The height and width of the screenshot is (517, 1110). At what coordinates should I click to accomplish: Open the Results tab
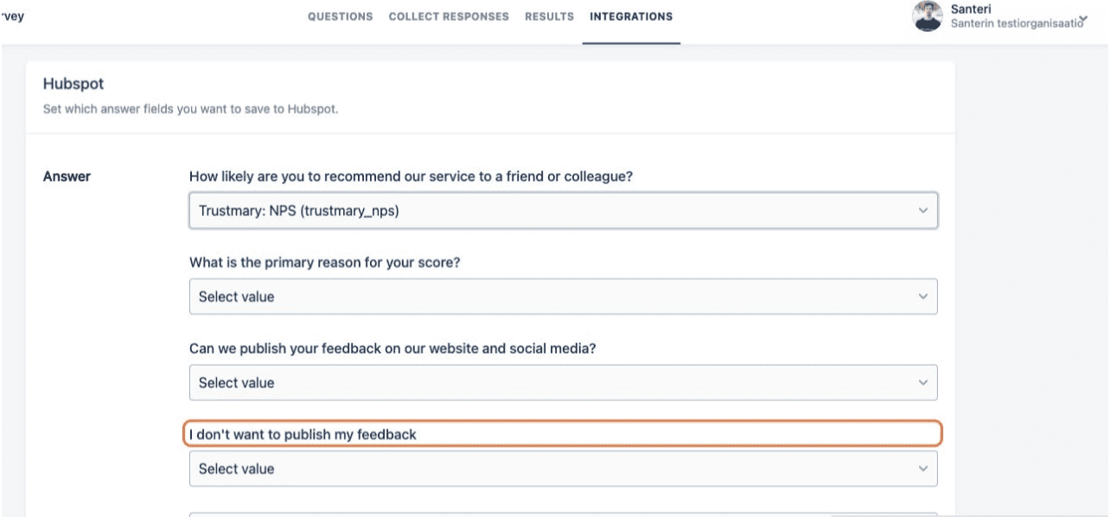tap(549, 16)
